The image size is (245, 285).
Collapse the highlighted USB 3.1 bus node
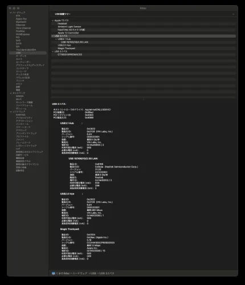click(52, 36)
